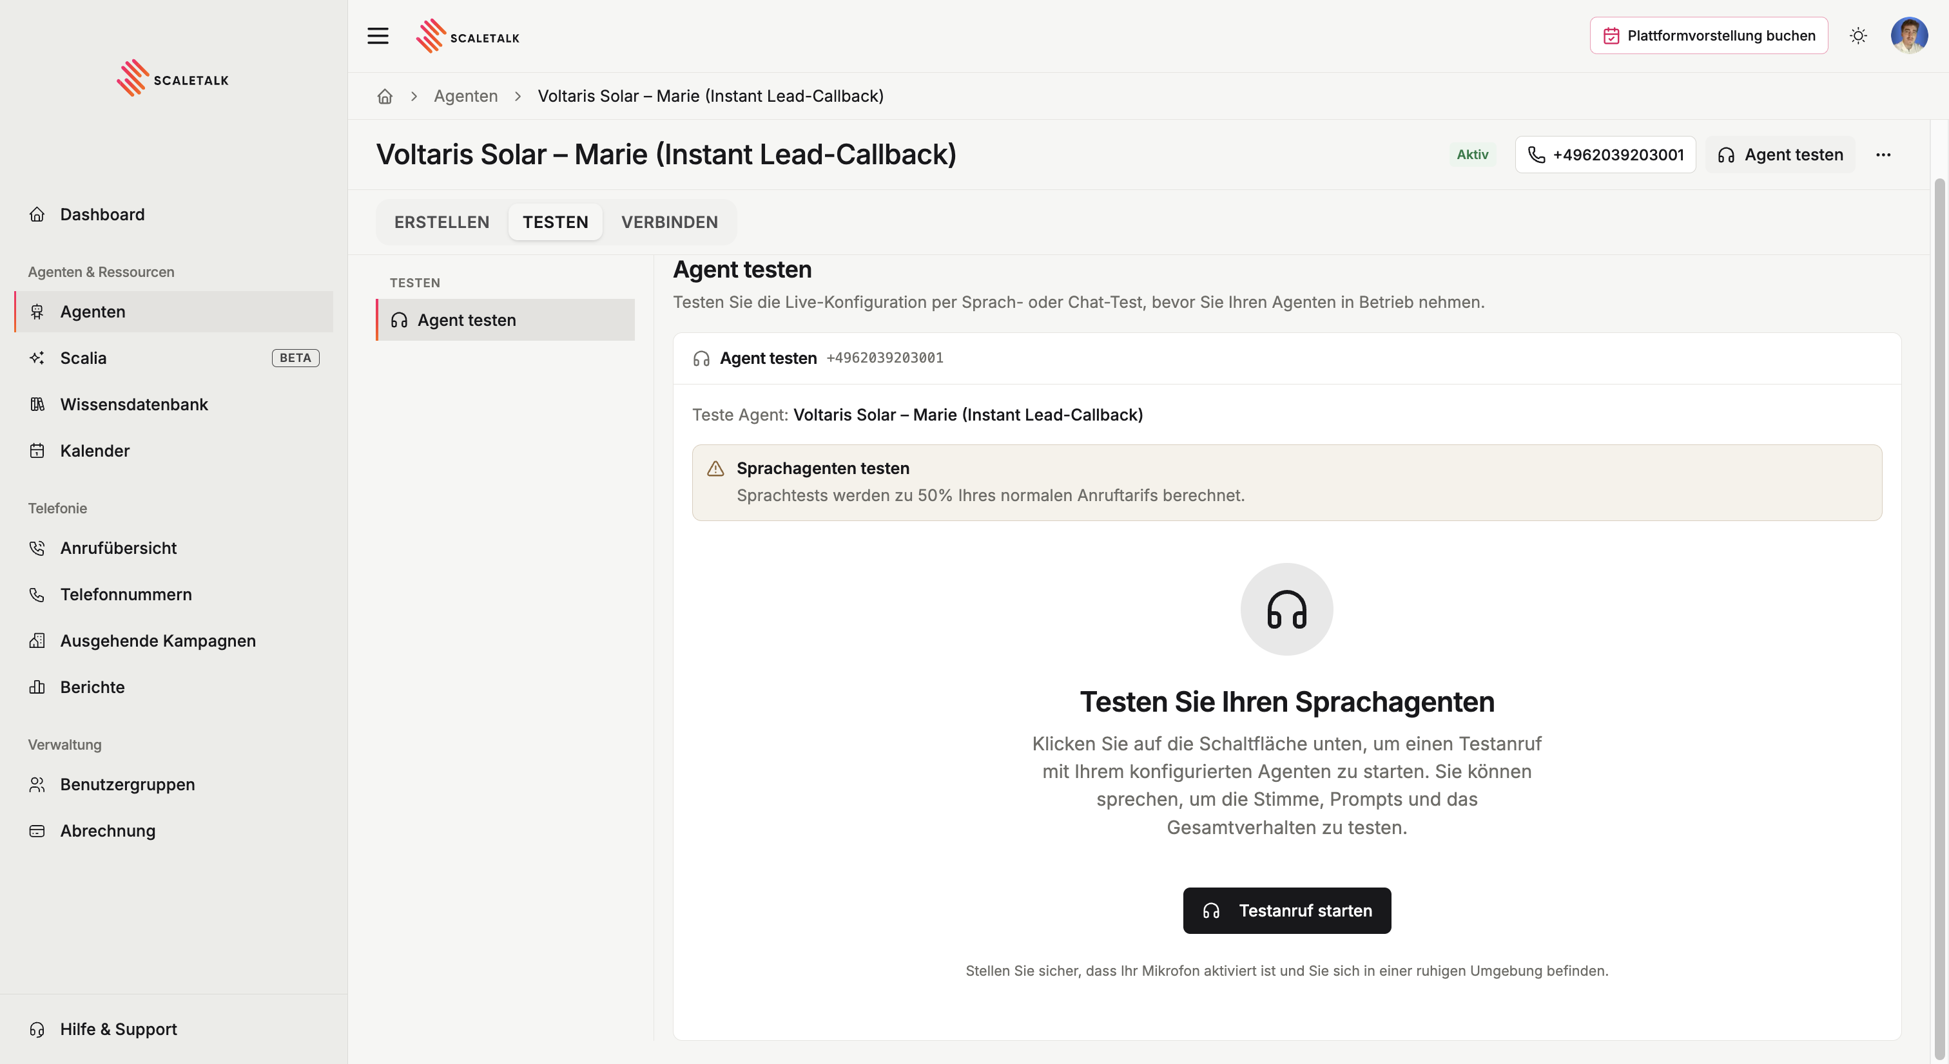Click the Benutzergruppen users icon
The width and height of the screenshot is (1949, 1064).
[x=37, y=784]
